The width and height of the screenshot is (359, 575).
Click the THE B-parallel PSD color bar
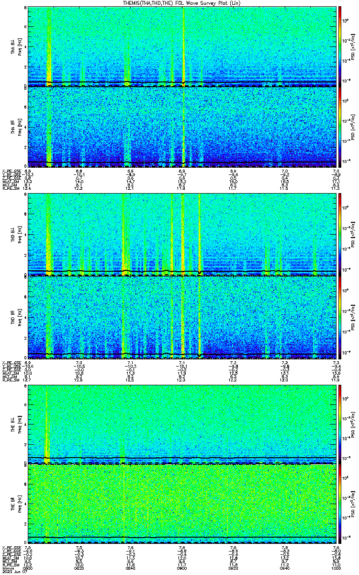[340, 504]
